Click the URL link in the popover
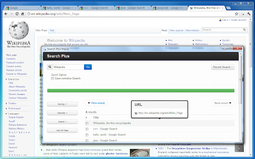 pos(160,113)
